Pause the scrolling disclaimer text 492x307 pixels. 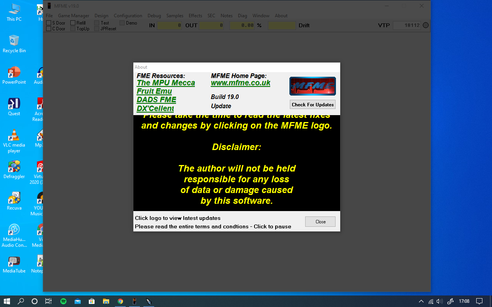coord(237,163)
